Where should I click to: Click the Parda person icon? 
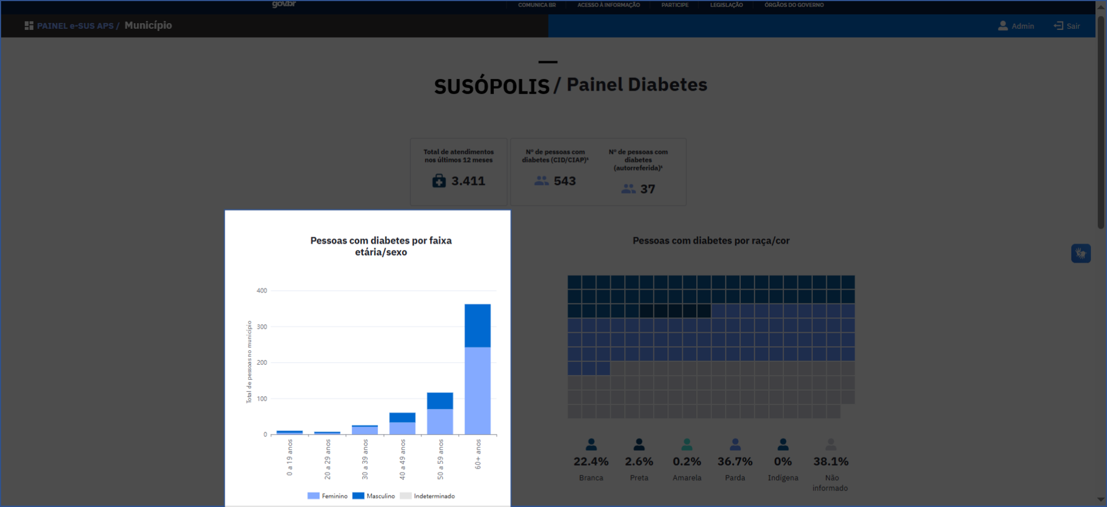[x=735, y=444]
